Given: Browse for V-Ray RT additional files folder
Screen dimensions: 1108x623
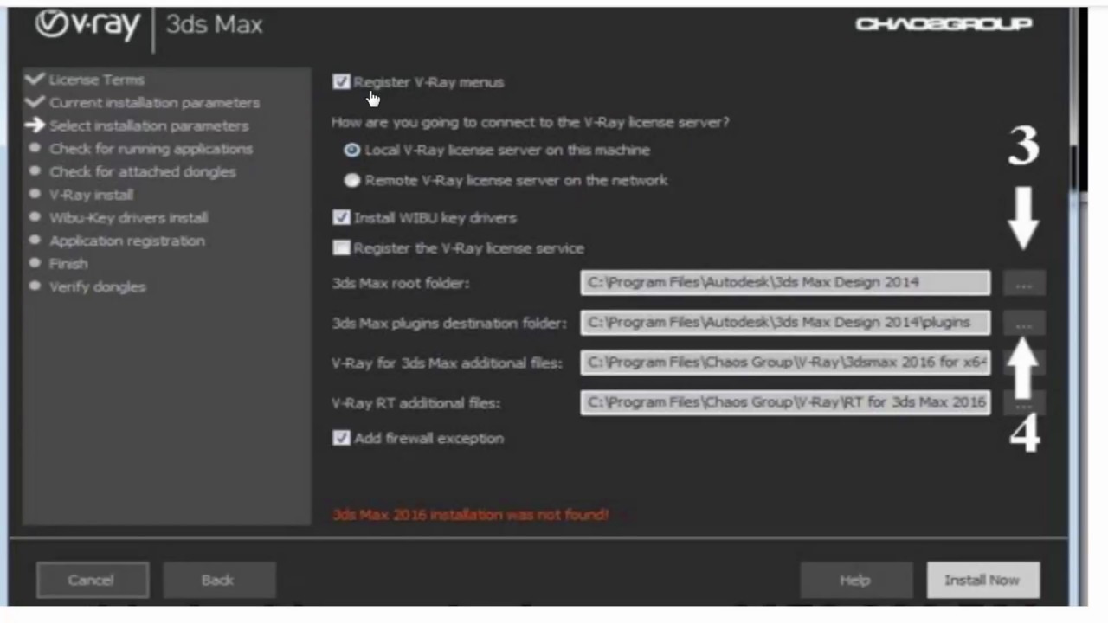Looking at the screenshot, I should (1024, 404).
